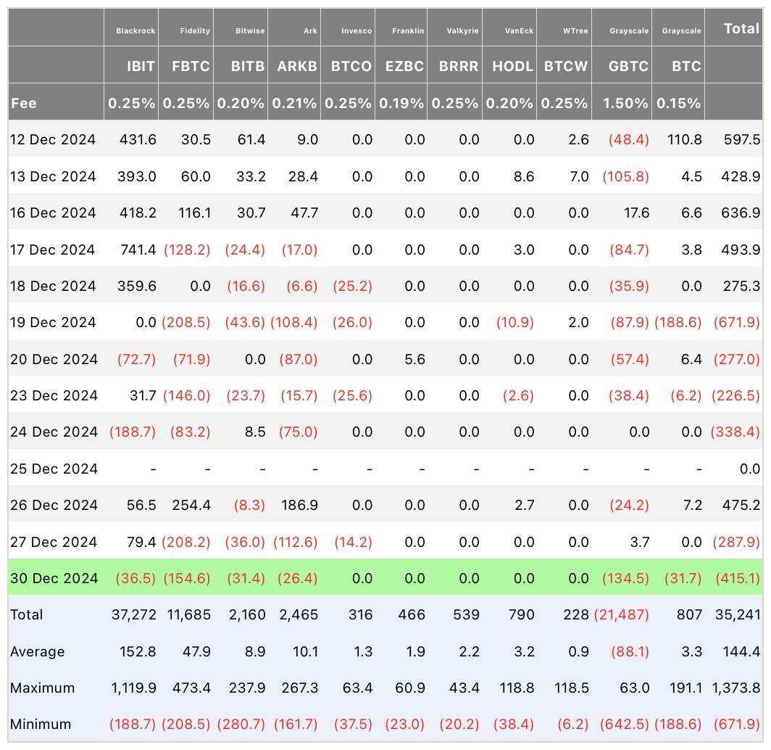771x750 pixels.
Task: Select the FBTC ticker header cell
Action: pyautogui.click(x=191, y=66)
